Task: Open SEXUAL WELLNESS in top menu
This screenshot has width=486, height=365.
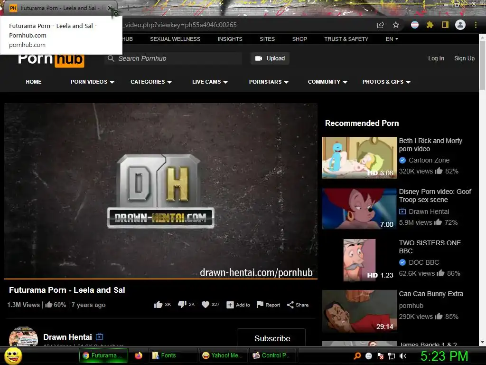Action: (175, 39)
